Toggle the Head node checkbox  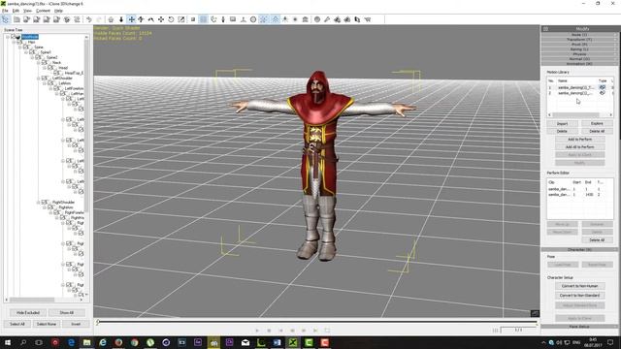click(x=50, y=68)
